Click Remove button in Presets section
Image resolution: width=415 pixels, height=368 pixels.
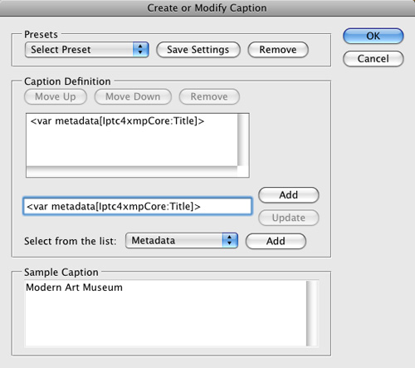(x=278, y=50)
